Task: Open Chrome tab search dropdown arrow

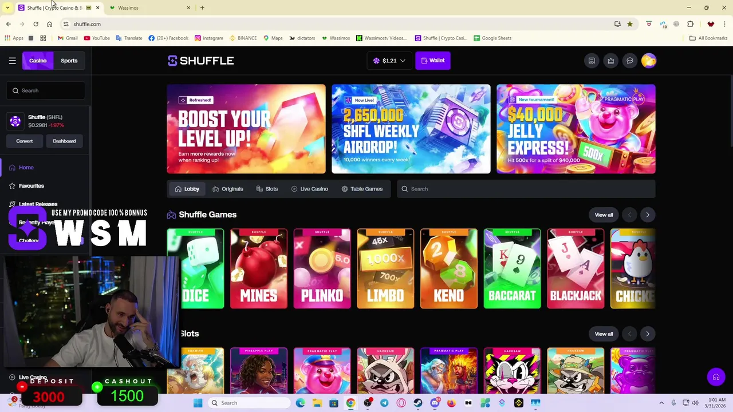Action: click(7, 7)
